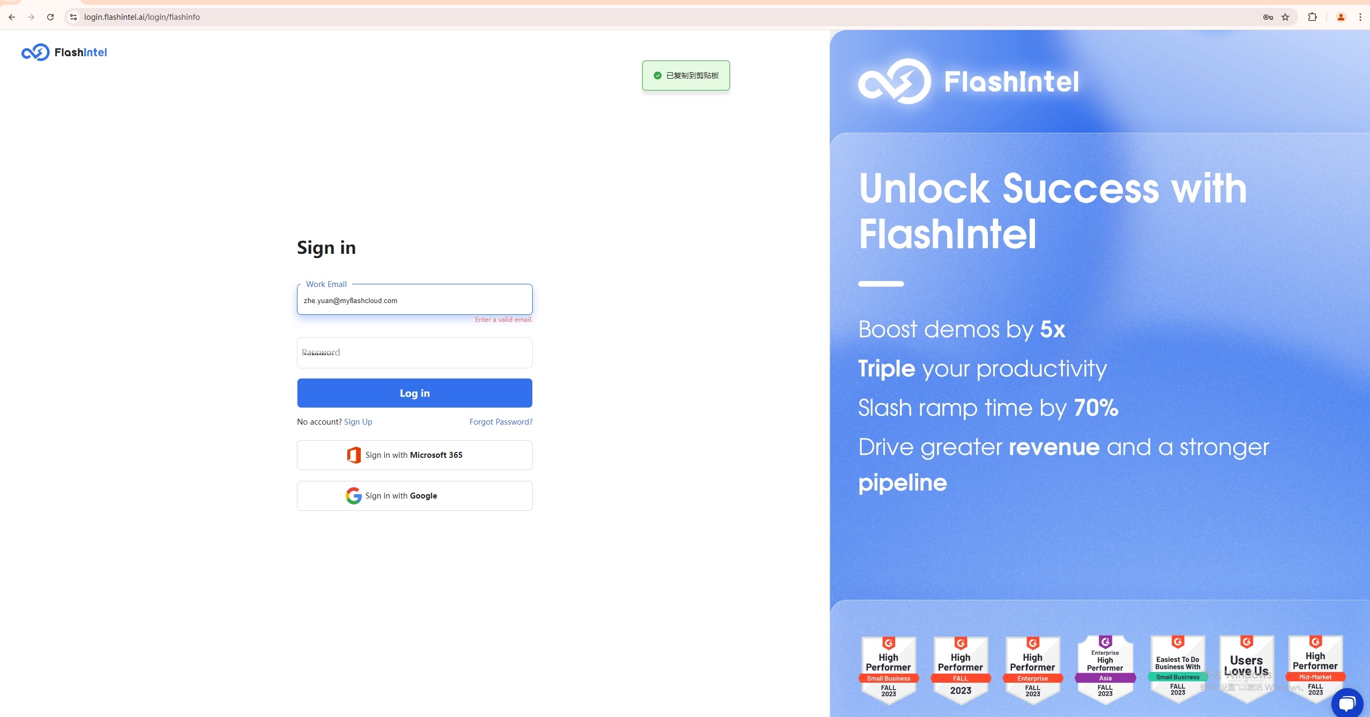Open the browser profile avatar
This screenshot has height=717, width=1370.
1341,17
